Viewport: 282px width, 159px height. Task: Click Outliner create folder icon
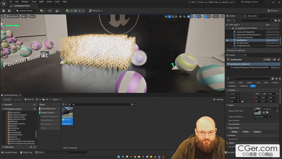click(276, 21)
